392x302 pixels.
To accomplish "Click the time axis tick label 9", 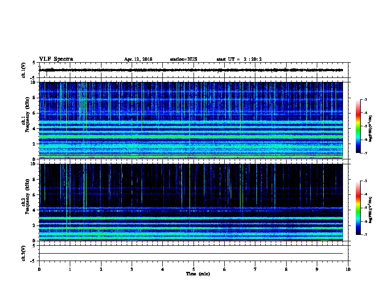I will (317, 269).
